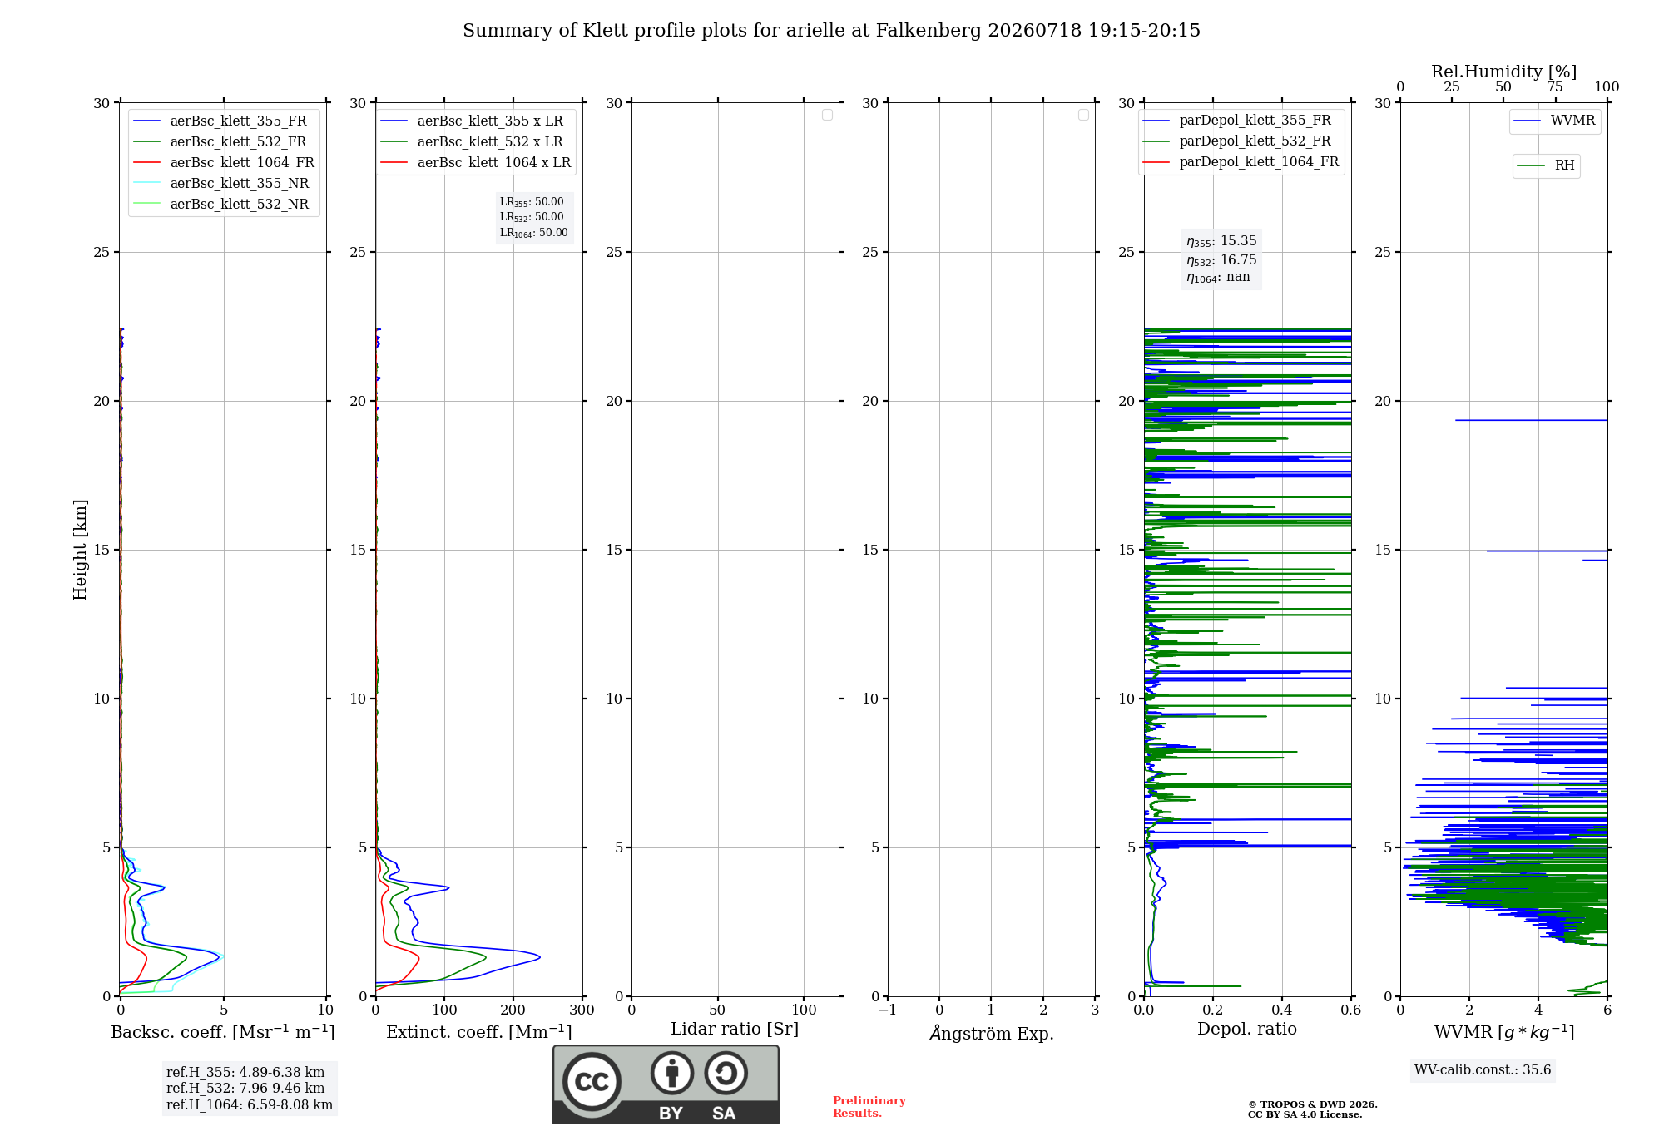Viewport: 1664px width, 1131px height.
Task: Click the ref.H_355 reference height box
Action: pyautogui.click(x=250, y=1089)
